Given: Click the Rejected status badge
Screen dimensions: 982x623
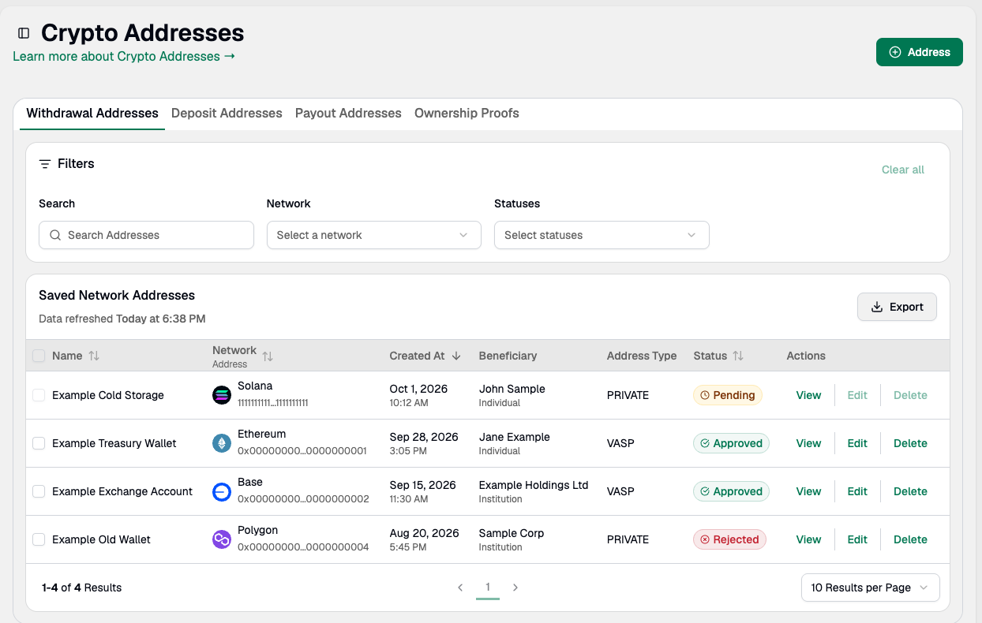Looking at the screenshot, I should pos(729,539).
